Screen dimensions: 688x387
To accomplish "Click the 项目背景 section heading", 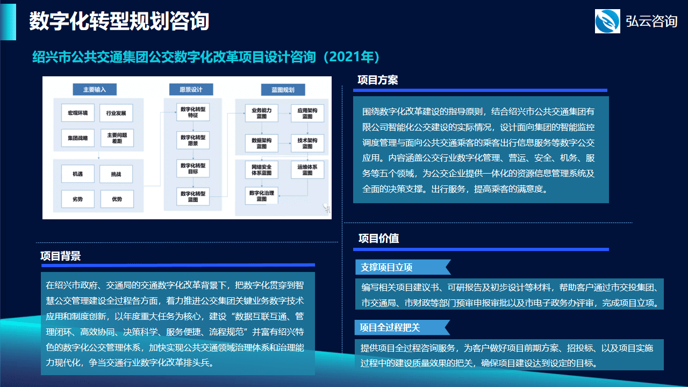I will 61,256.
